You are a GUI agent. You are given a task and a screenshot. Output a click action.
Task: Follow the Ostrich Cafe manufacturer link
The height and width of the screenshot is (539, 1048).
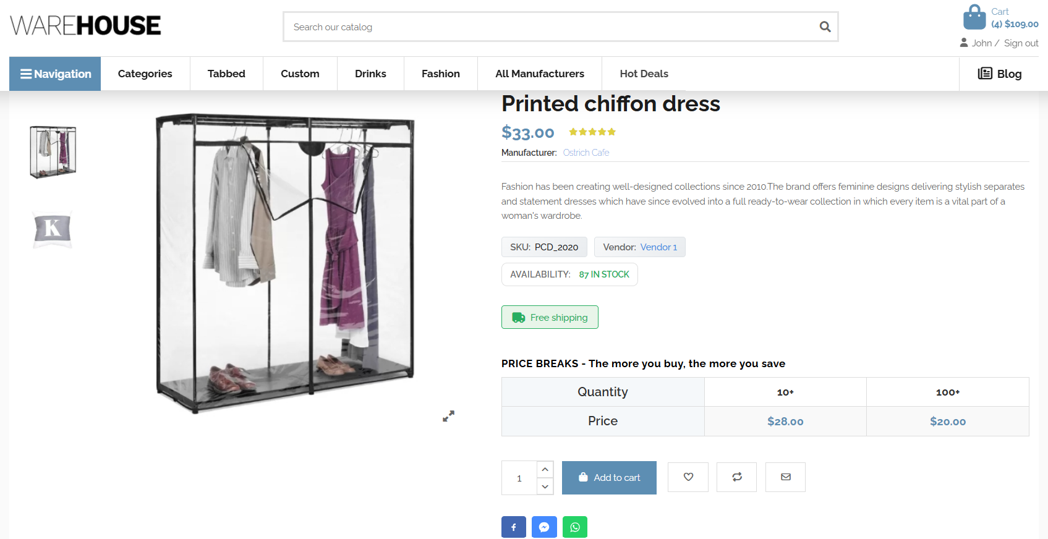point(586,153)
